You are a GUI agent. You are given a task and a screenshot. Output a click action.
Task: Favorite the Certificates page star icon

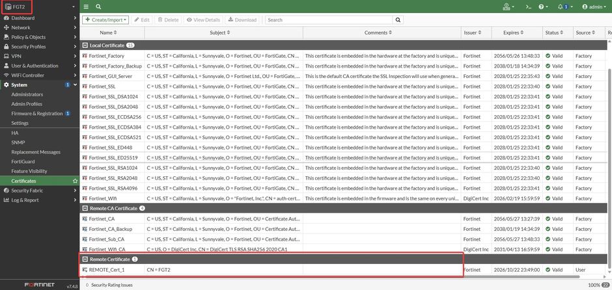[75, 181]
